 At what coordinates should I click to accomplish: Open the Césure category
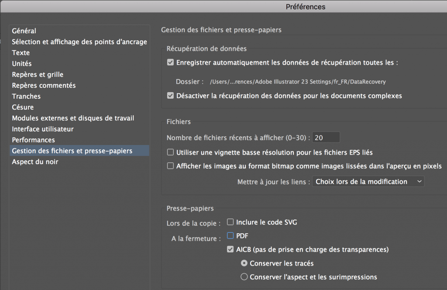pyautogui.click(x=23, y=107)
